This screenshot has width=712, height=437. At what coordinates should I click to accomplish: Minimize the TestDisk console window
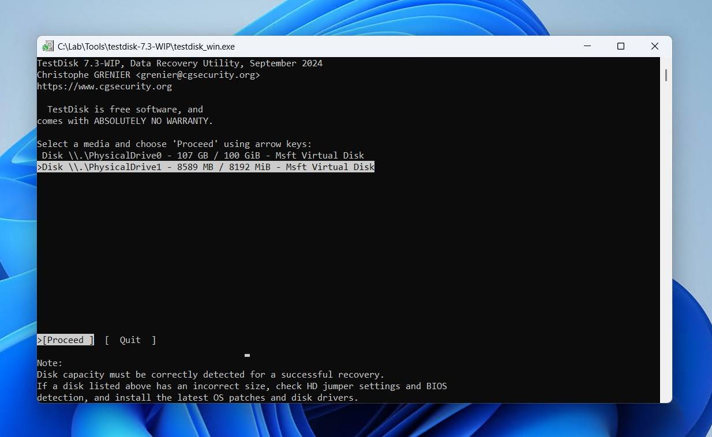(x=587, y=46)
